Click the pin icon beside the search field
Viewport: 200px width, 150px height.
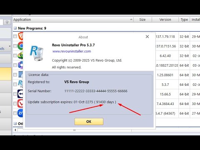point(7,22)
